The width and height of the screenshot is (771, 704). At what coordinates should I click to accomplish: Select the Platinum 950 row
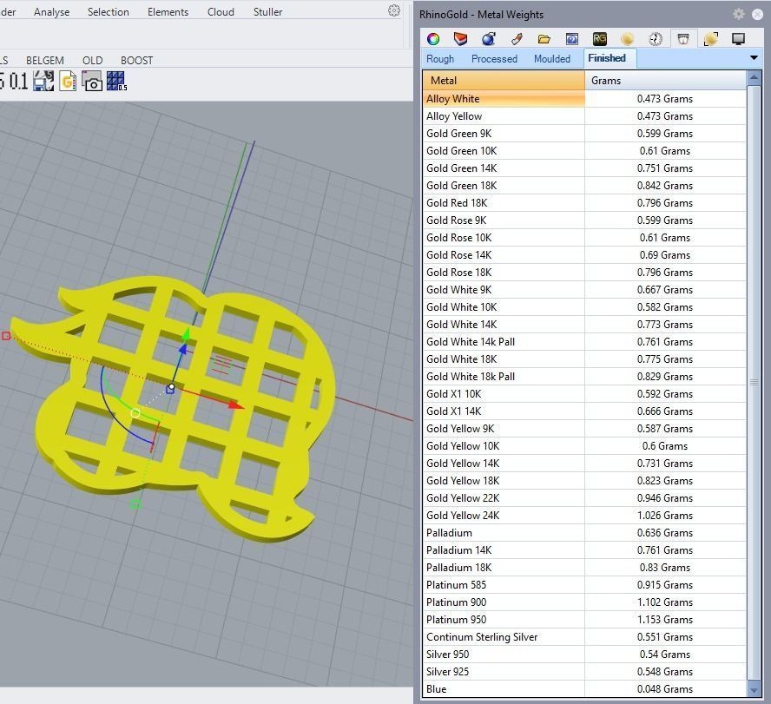(584, 620)
